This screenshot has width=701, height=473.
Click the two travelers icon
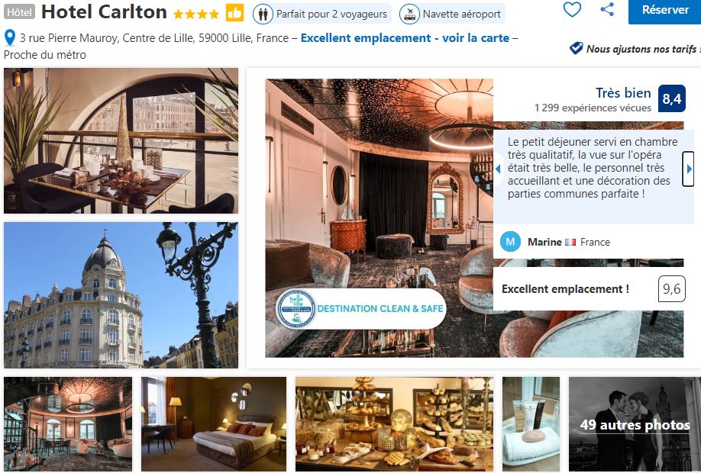tap(263, 14)
